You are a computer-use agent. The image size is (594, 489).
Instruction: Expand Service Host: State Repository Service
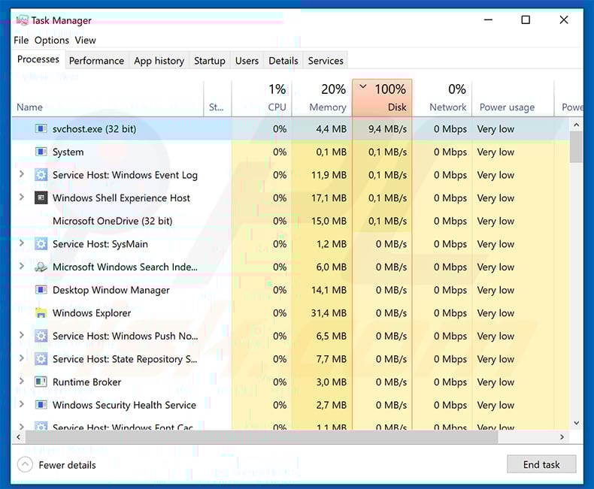[x=22, y=358]
